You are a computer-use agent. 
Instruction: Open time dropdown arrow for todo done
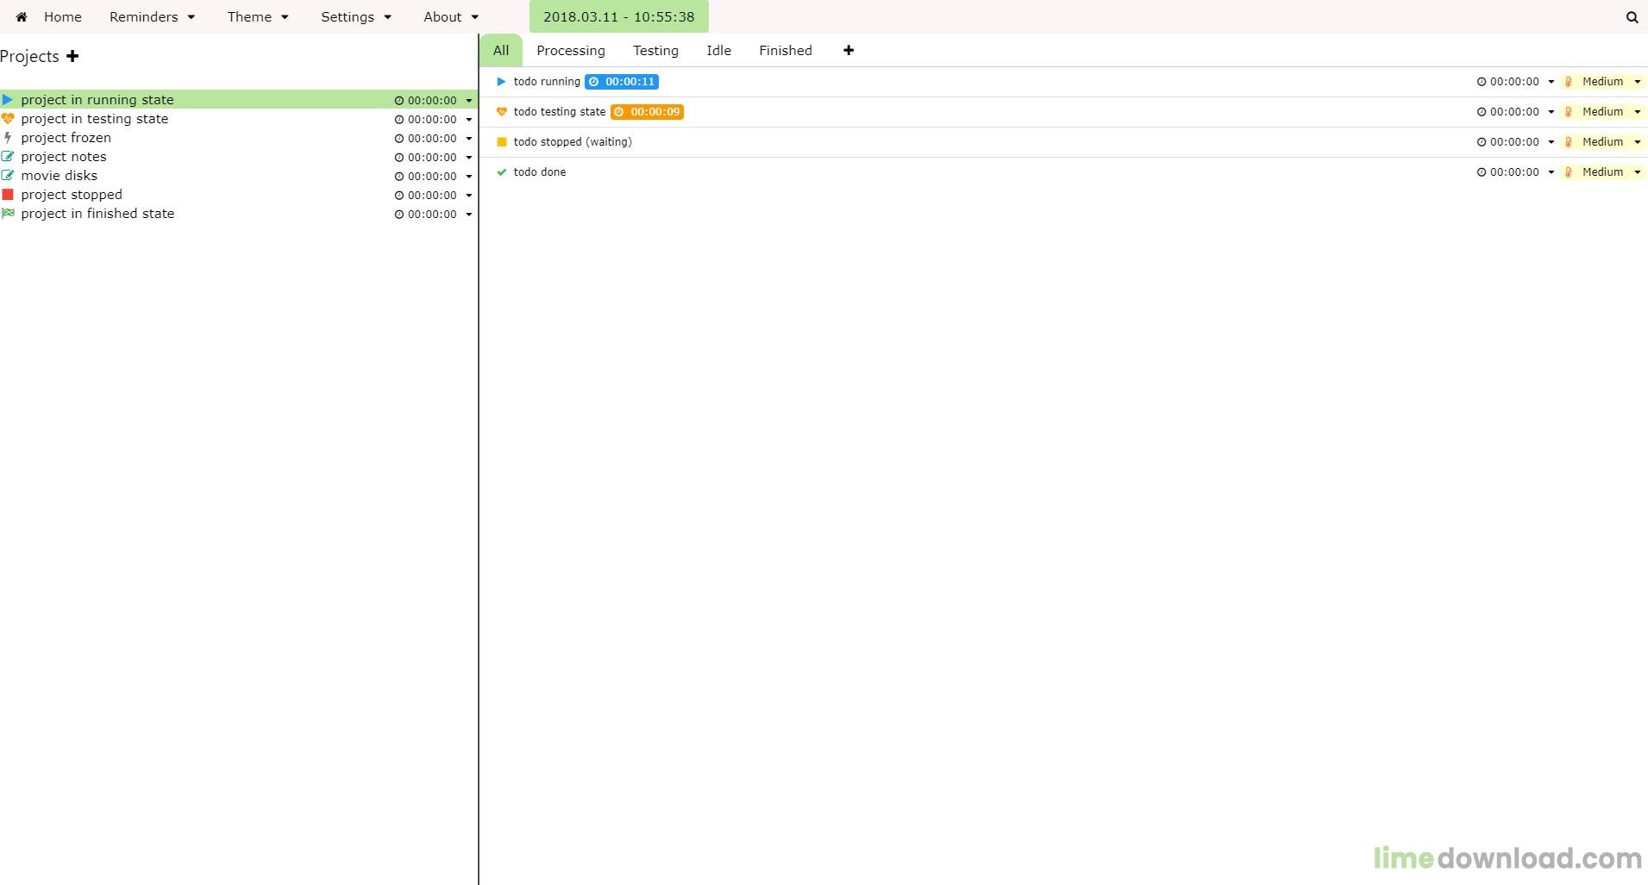point(1551,172)
